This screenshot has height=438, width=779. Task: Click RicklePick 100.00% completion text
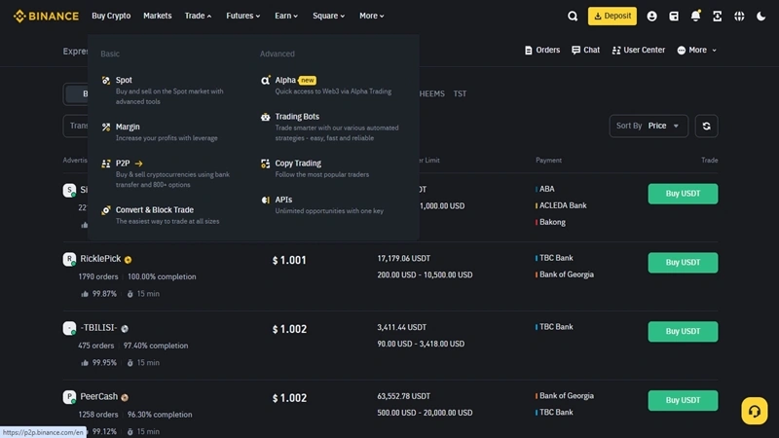(x=162, y=276)
